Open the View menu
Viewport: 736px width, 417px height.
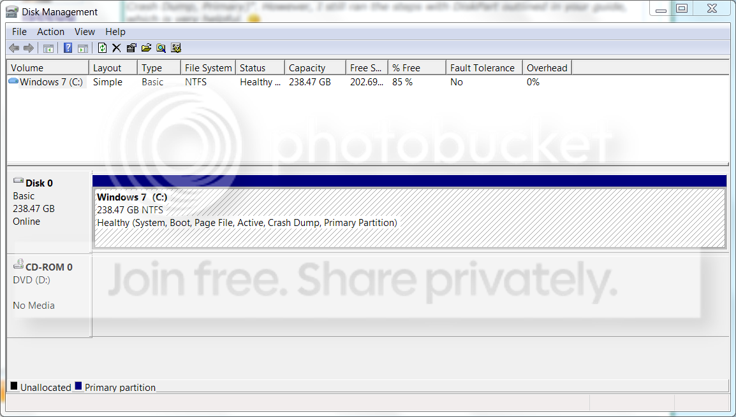(x=84, y=32)
